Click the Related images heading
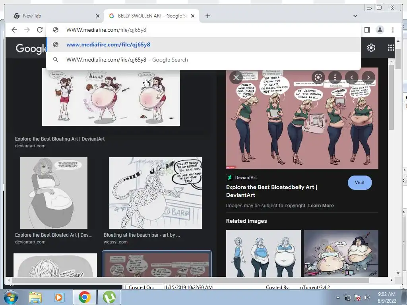407x305 pixels. click(x=246, y=221)
